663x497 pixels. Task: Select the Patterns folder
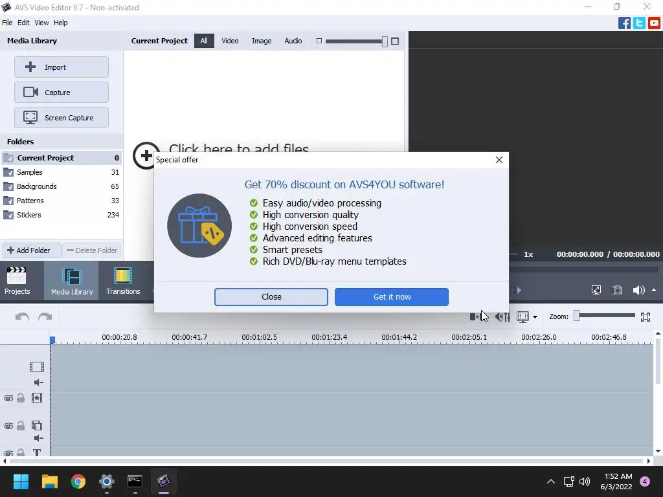coord(62,201)
